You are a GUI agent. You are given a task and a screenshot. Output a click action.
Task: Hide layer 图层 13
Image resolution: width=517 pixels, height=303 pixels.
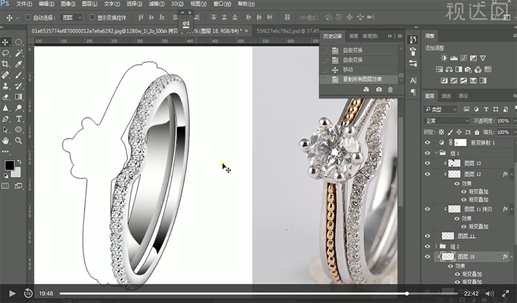pyautogui.click(x=428, y=163)
